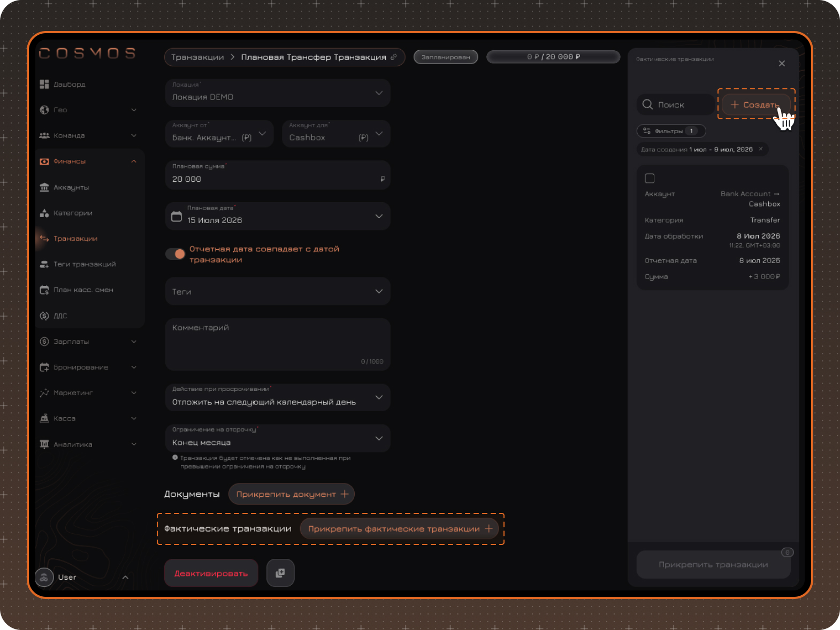Screen dimensions: 840x630
Task: Open the Локация dropdown
Action: 278,93
